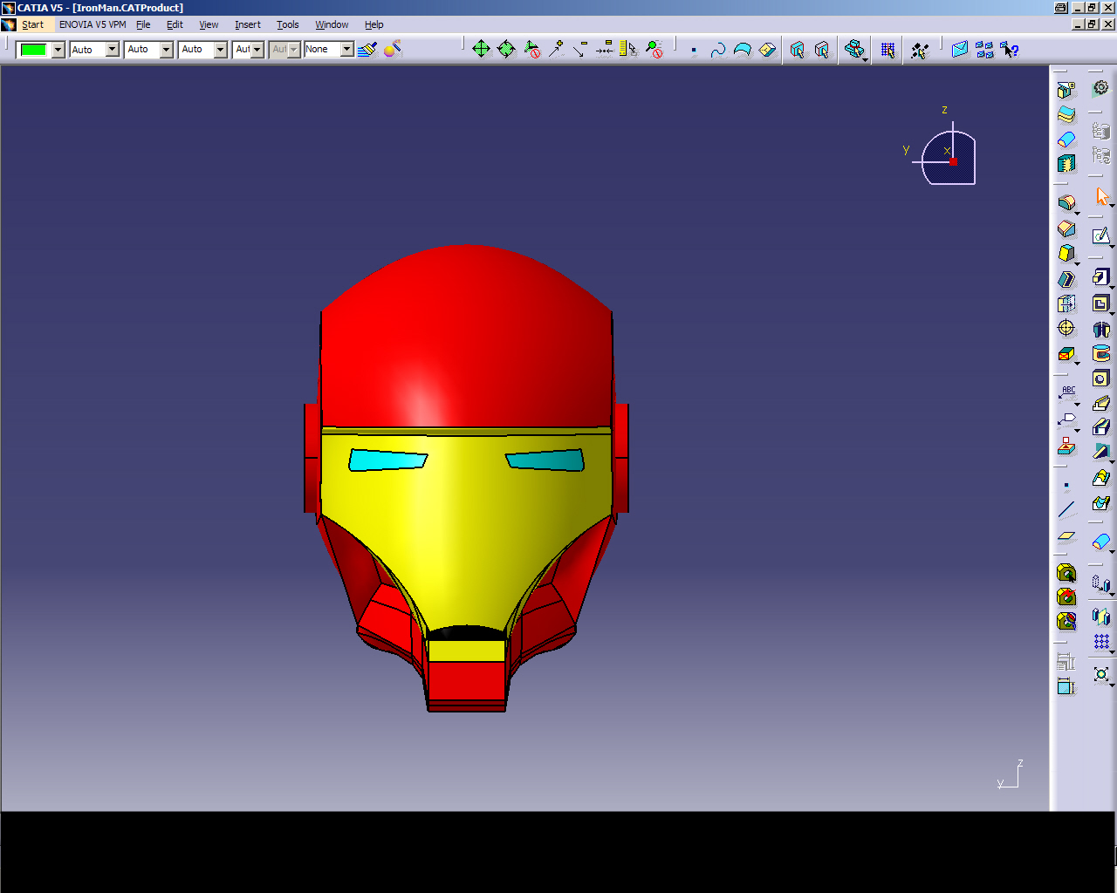Click the What's This help pointer icon
The height and width of the screenshot is (893, 1117).
[x=1010, y=50]
